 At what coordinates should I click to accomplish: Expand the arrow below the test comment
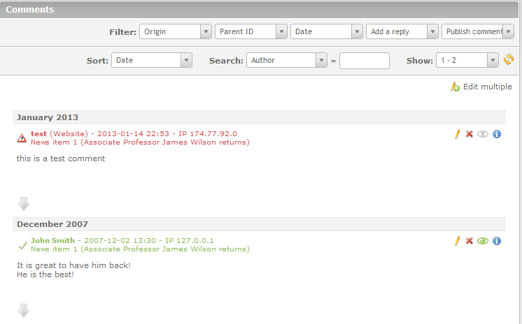tap(24, 204)
